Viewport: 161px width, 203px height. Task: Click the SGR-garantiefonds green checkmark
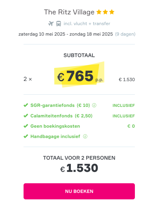(x=26, y=105)
